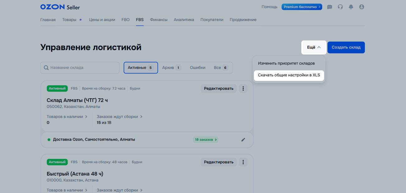
Task: Click the pencil icon for Доставка Ozon method
Action: point(243,140)
